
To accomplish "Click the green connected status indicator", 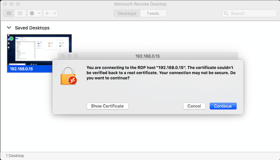I will (x=11, y=39).
